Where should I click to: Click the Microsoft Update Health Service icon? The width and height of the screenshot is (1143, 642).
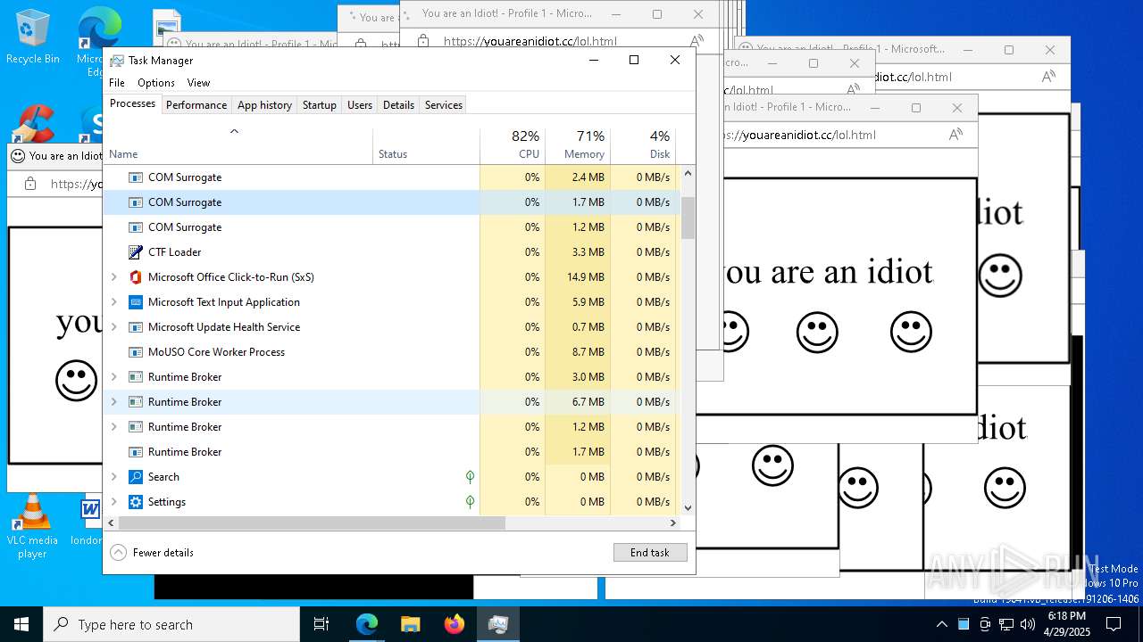click(136, 327)
